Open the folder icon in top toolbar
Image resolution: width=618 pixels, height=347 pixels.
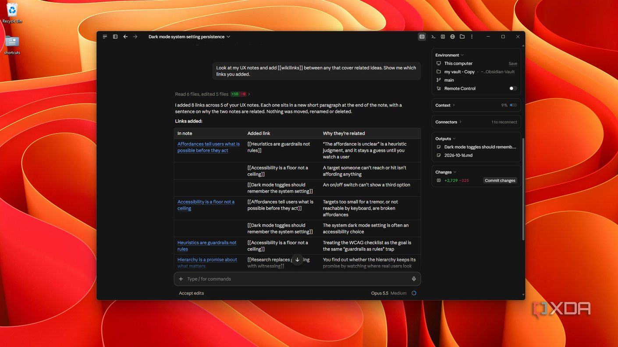coord(462,37)
